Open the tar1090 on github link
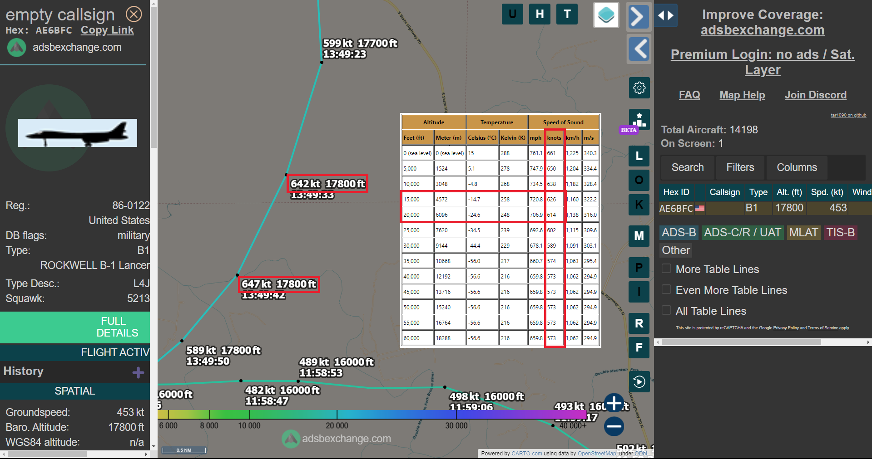 pyautogui.click(x=848, y=115)
